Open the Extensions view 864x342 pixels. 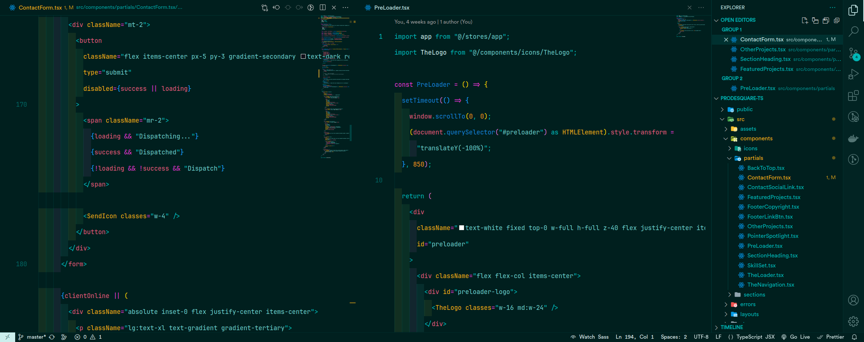click(x=853, y=96)
